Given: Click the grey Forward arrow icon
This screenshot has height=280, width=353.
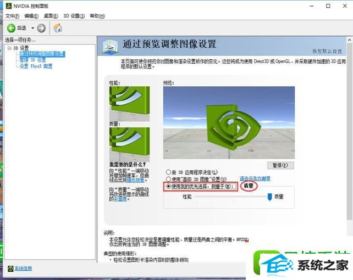Looking at the screenshot, I should 41,28.
